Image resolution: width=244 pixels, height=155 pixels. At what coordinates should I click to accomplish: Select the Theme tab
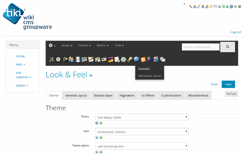pyautogui.click(x=54, y=96)
